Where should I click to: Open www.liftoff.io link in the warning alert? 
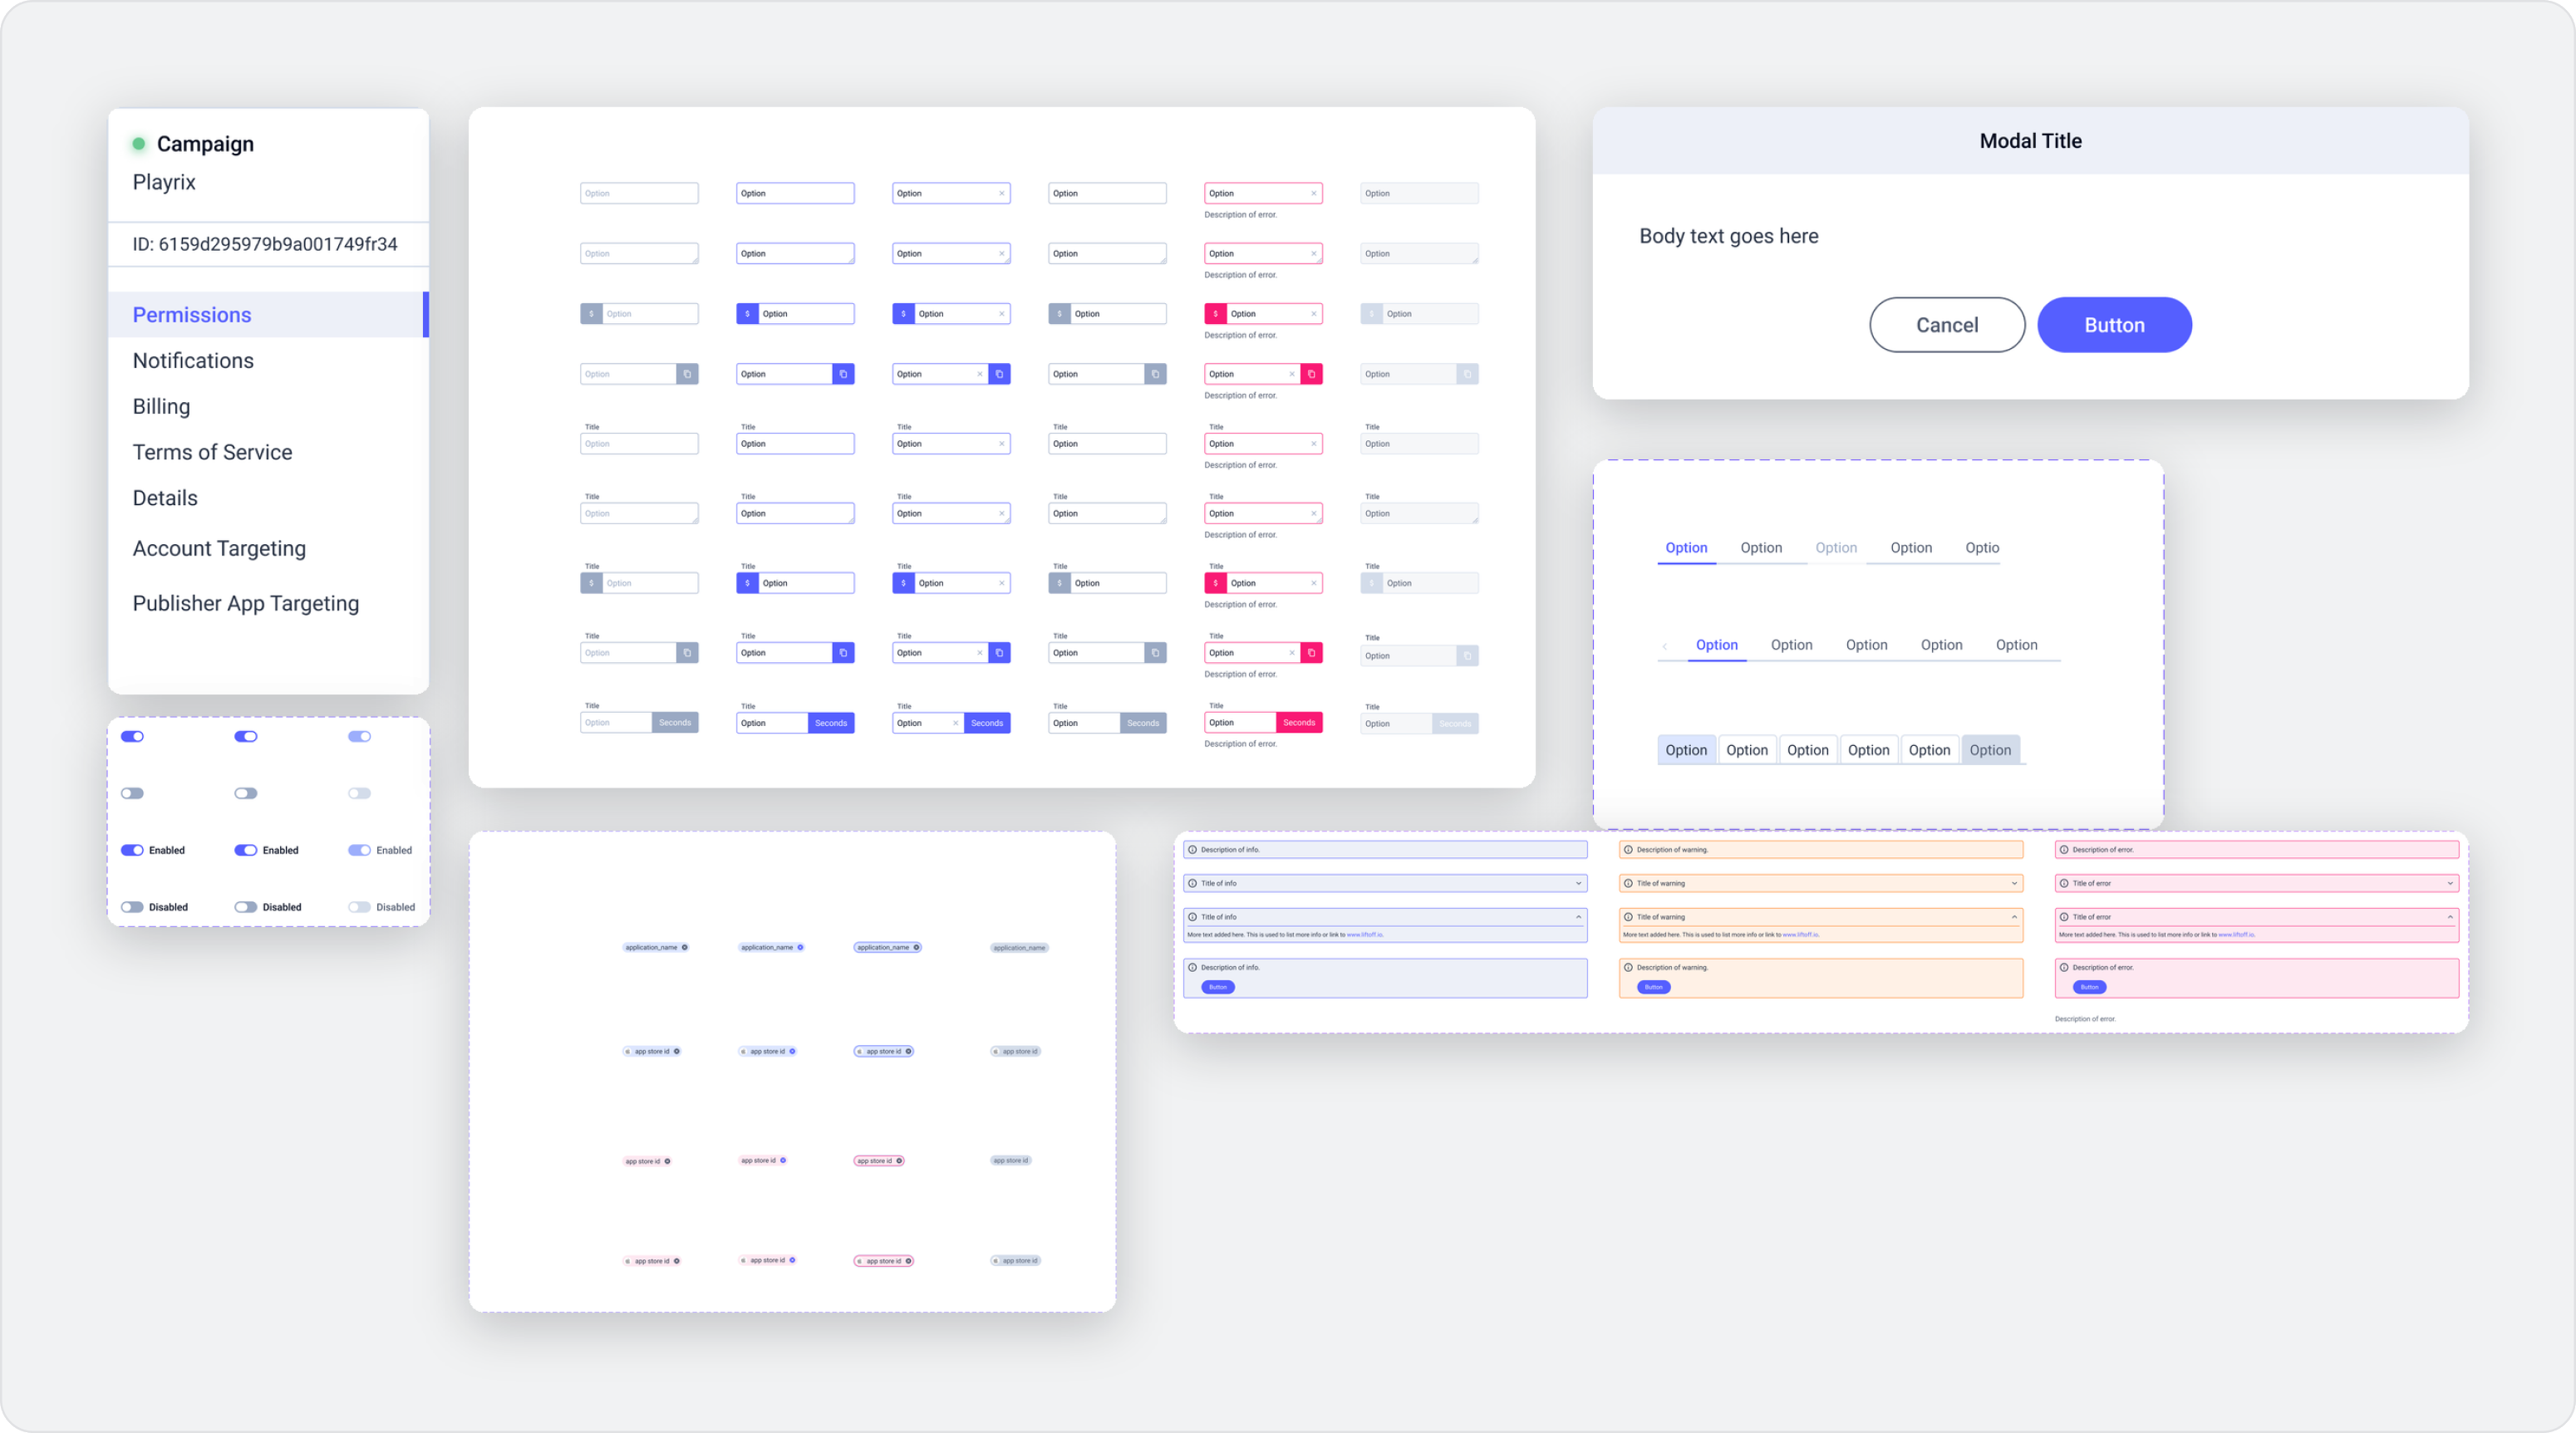click(x=1801, y=935)
